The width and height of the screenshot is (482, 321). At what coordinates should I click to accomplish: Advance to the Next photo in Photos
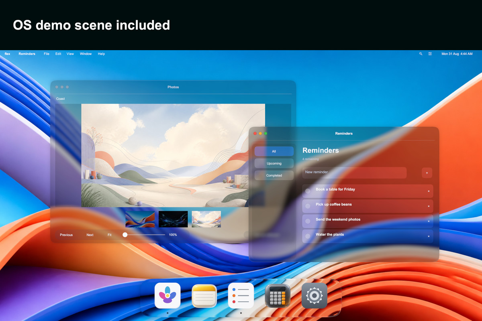90,235
